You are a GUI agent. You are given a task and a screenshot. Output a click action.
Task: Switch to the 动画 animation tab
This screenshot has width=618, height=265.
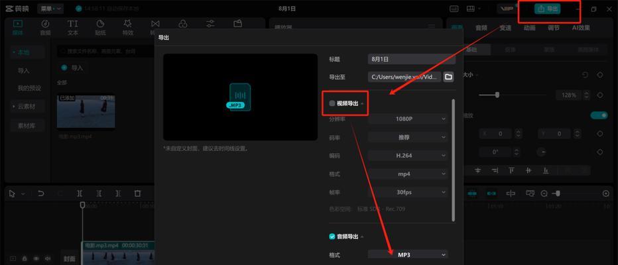pos(529,28)
